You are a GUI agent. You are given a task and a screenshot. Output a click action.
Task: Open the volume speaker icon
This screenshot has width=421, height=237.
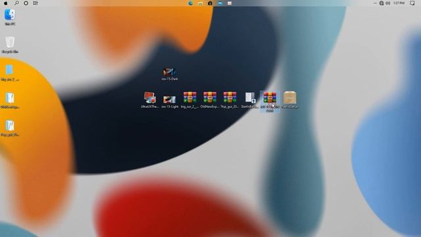(388, 3)
